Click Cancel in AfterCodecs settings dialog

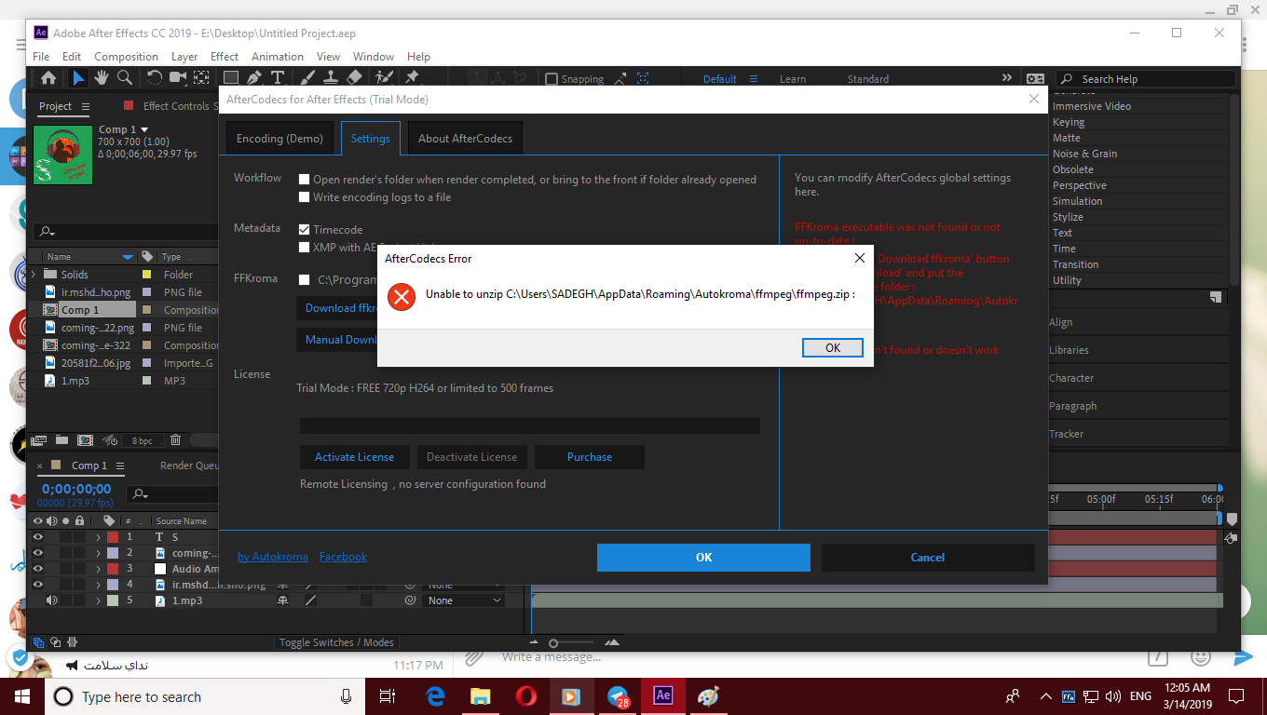(928, 558)
